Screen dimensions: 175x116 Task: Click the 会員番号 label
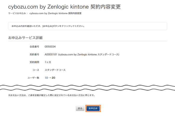pyautogui.click(x=34, y=47)
